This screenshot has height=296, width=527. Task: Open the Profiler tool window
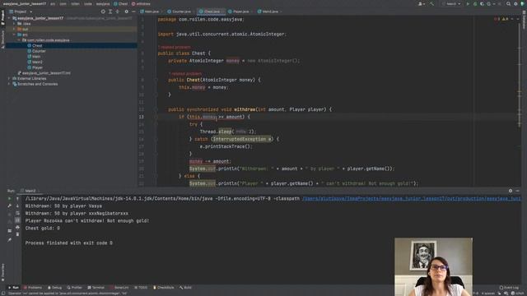[x=74, y=288]
